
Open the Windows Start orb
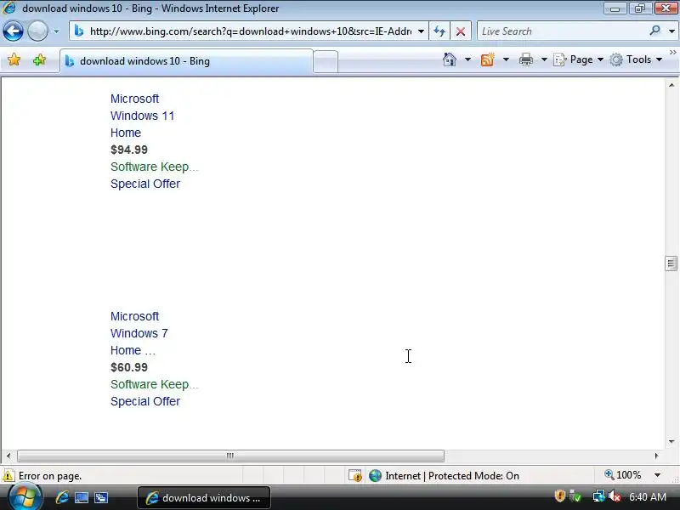[x=25, y=497]
